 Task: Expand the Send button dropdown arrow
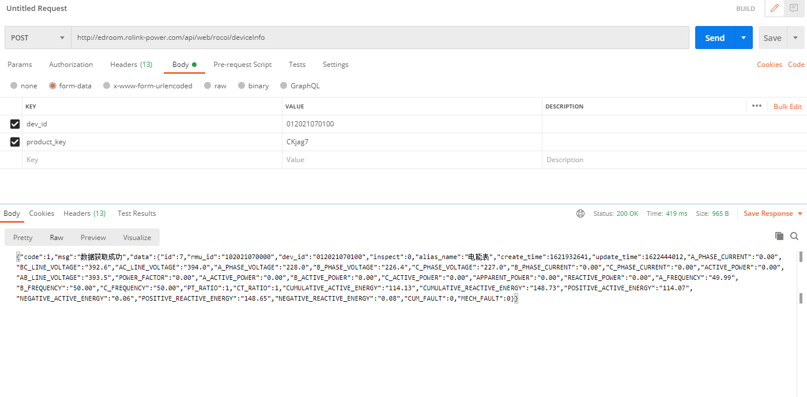(744, 38)
